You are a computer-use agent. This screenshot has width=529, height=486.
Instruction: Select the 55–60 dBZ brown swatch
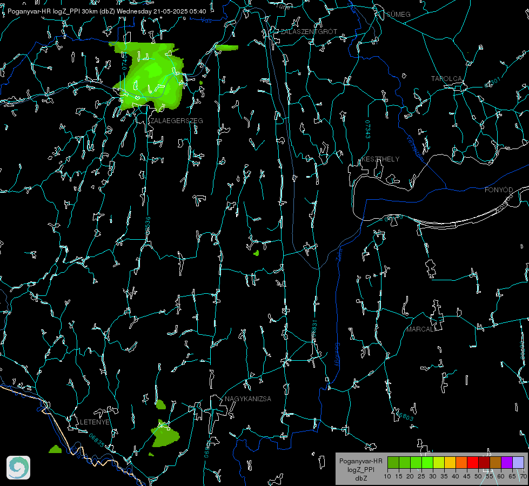coord(495,462)
